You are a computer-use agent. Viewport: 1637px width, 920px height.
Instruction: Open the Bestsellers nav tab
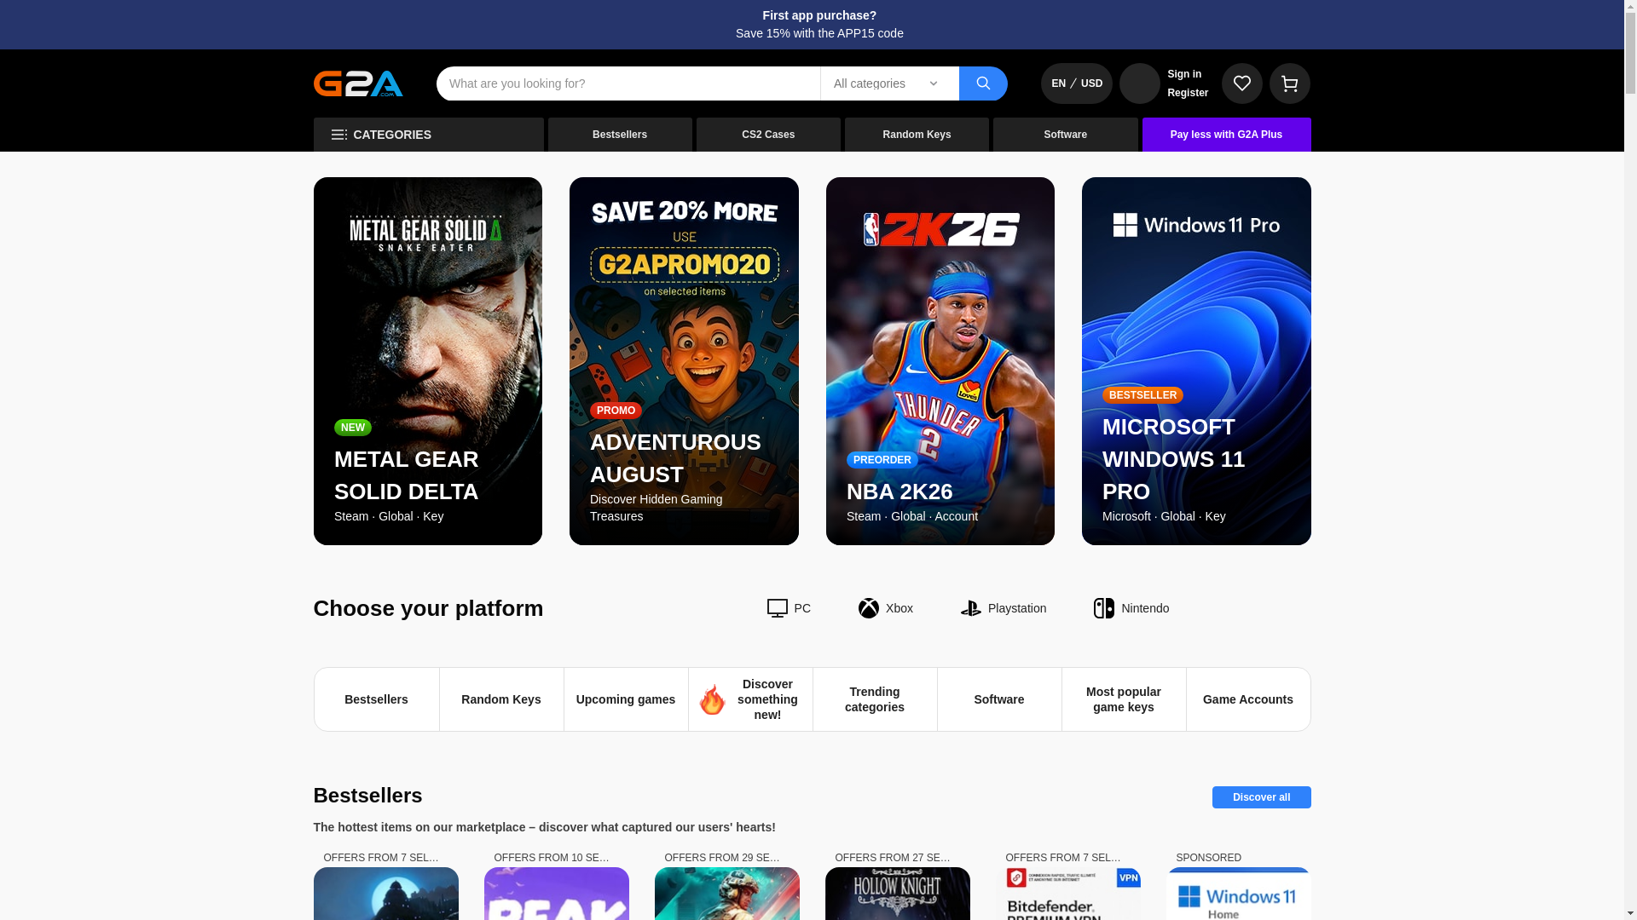(x=620, y=135)
